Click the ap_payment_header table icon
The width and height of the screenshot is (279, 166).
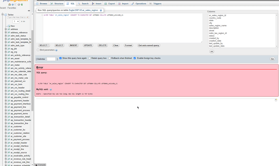click(9, 101)
